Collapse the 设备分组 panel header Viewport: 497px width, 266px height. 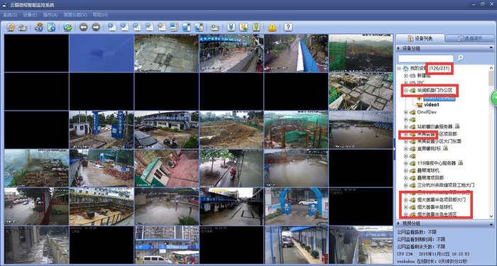point(444,48)
